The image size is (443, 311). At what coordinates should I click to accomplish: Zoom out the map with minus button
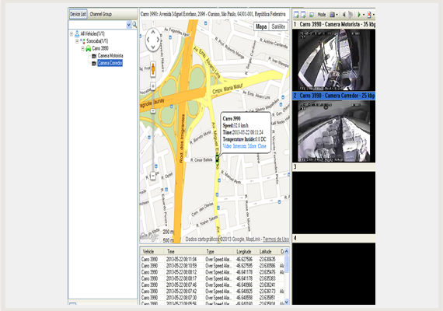(153, 176)
